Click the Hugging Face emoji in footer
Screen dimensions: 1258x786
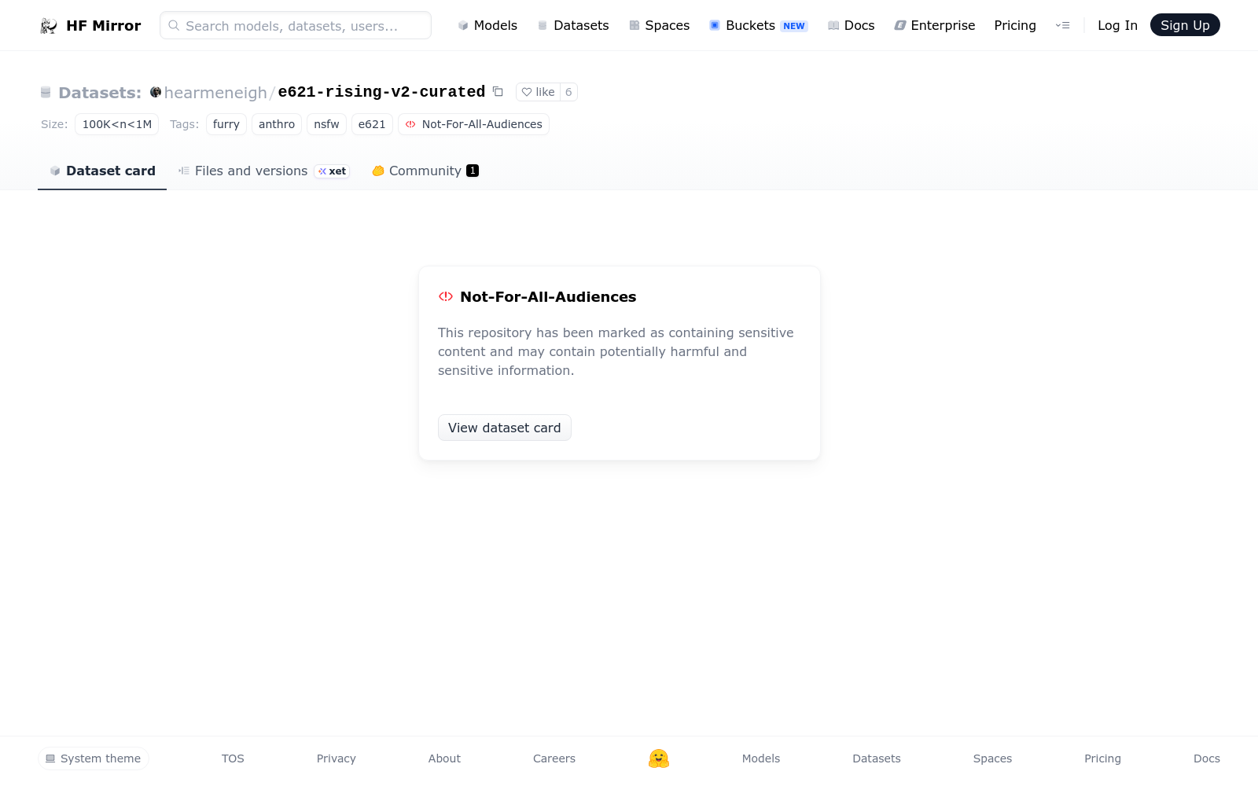coord(659,758)
